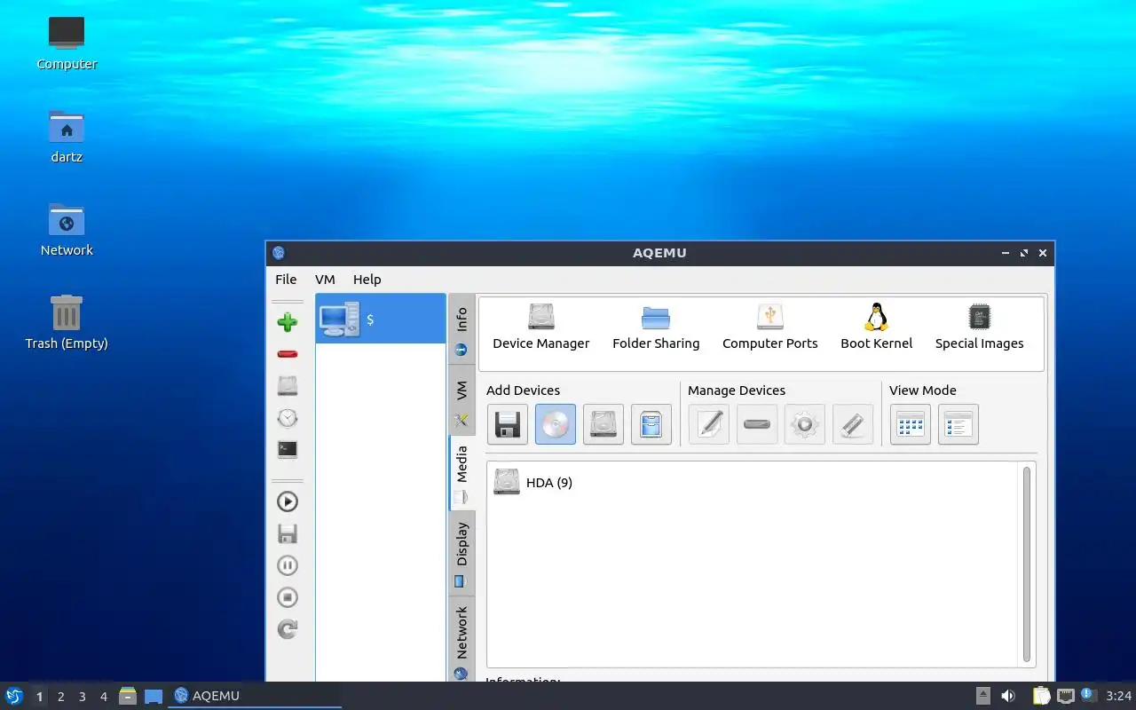
Task: Switch to workspace 2
Action: 60,697
